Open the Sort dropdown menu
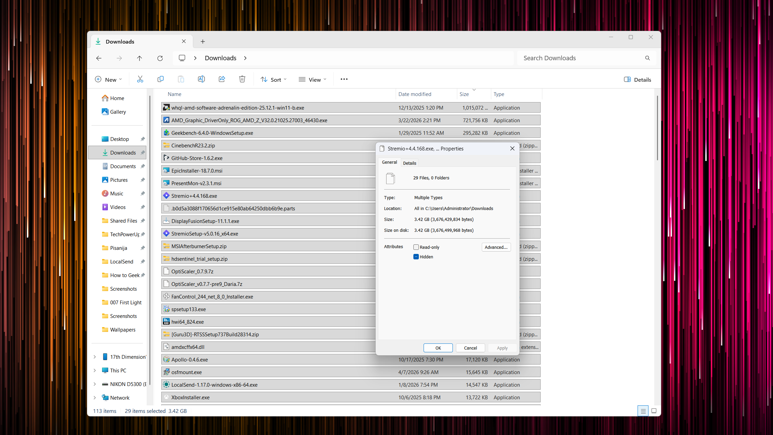The height and width of the screenshot is (435, 773). point(274,79)
